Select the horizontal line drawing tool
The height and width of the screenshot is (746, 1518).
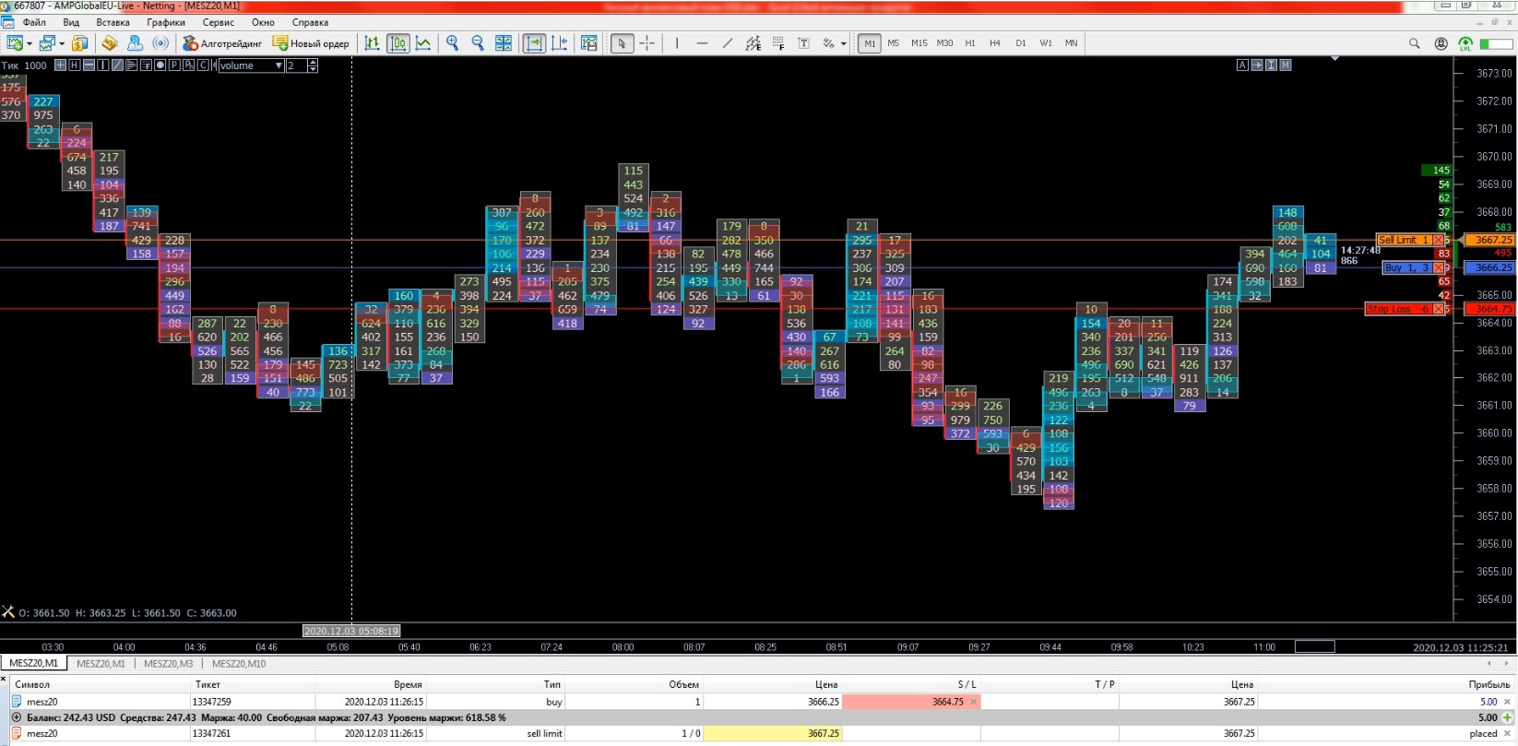[x=703, y=43]
